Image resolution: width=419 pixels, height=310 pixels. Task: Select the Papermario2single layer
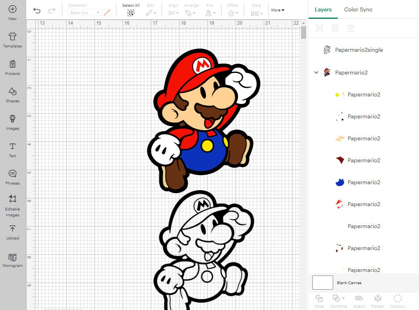(x=359, y=50)
